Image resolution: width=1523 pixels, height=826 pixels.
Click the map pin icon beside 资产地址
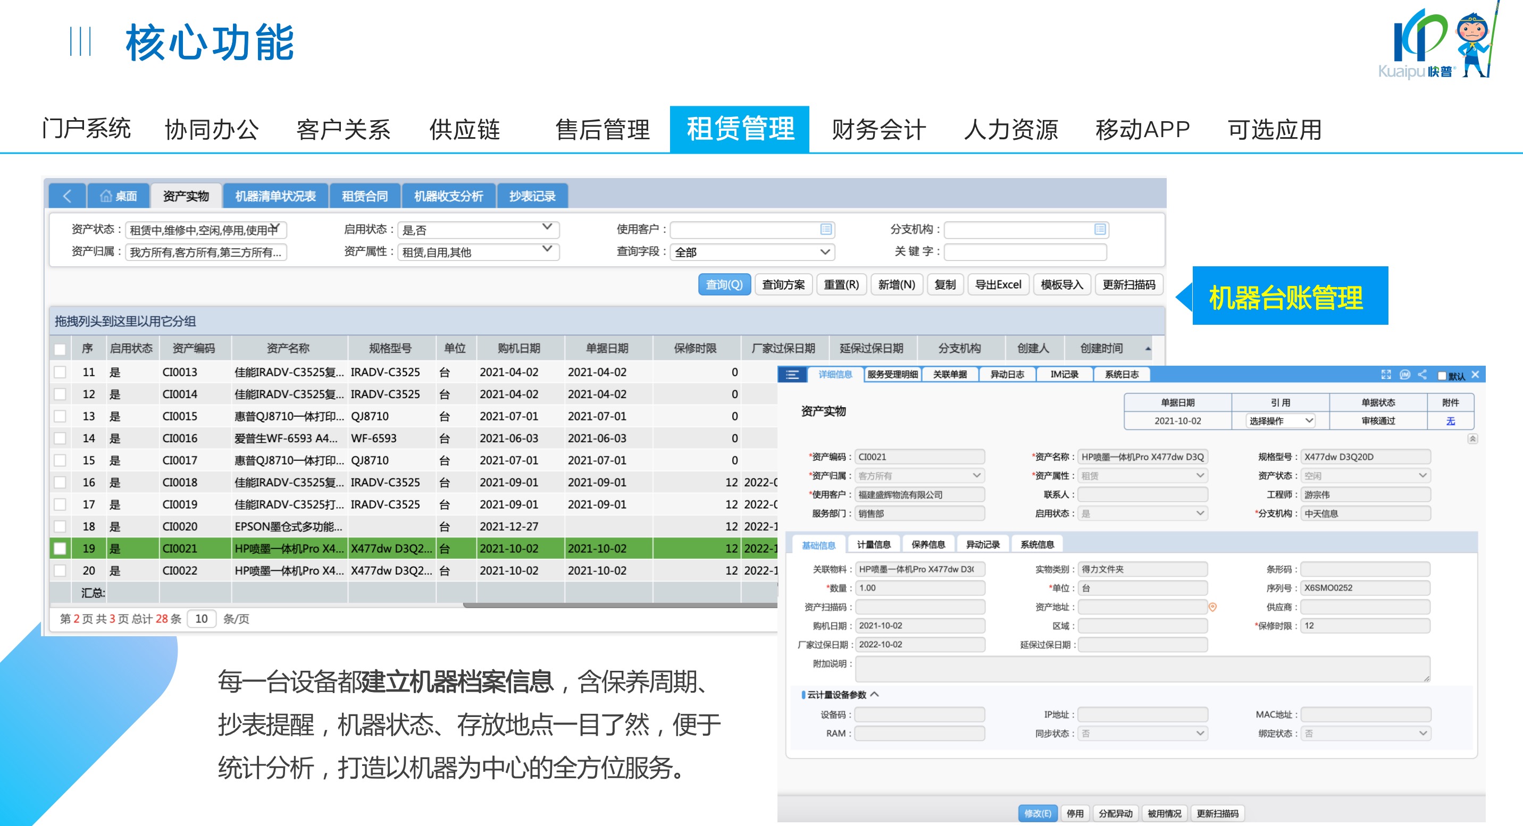click(1212, 607)
